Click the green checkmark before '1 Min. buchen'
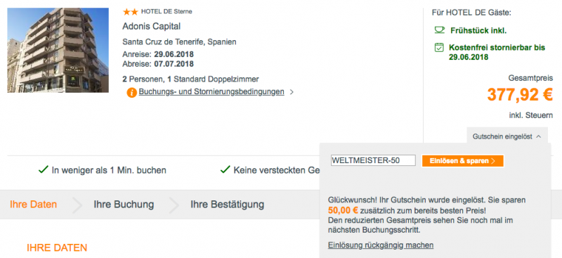Screen dimensions: 562x258 pos(43,169)
